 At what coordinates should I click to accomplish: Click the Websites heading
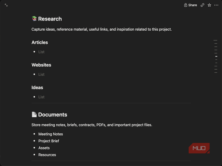click(x=41, y=65)
